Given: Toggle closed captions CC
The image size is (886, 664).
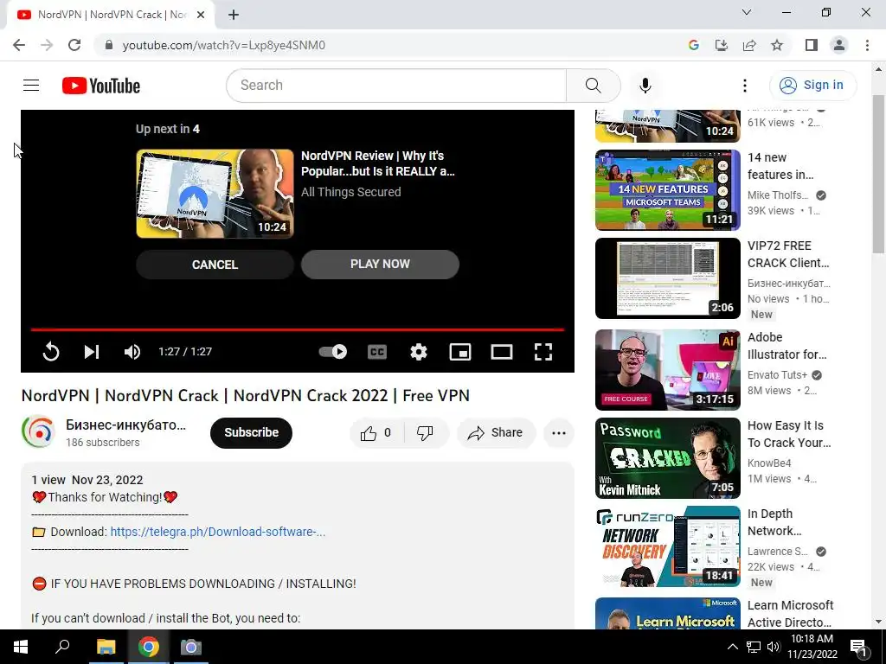Looking at the screenshot, I should coord(377,352).
